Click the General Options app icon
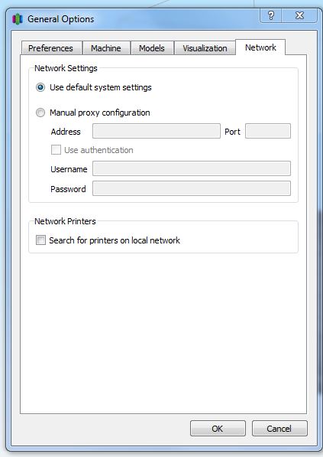The width and height of the screenshot is (323, 457). pos(18,19)
